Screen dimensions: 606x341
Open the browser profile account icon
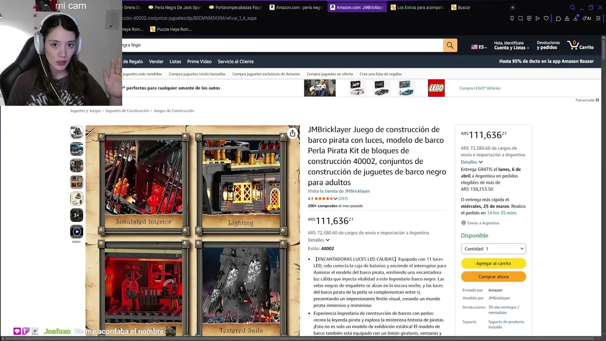(x=567, y=18)
